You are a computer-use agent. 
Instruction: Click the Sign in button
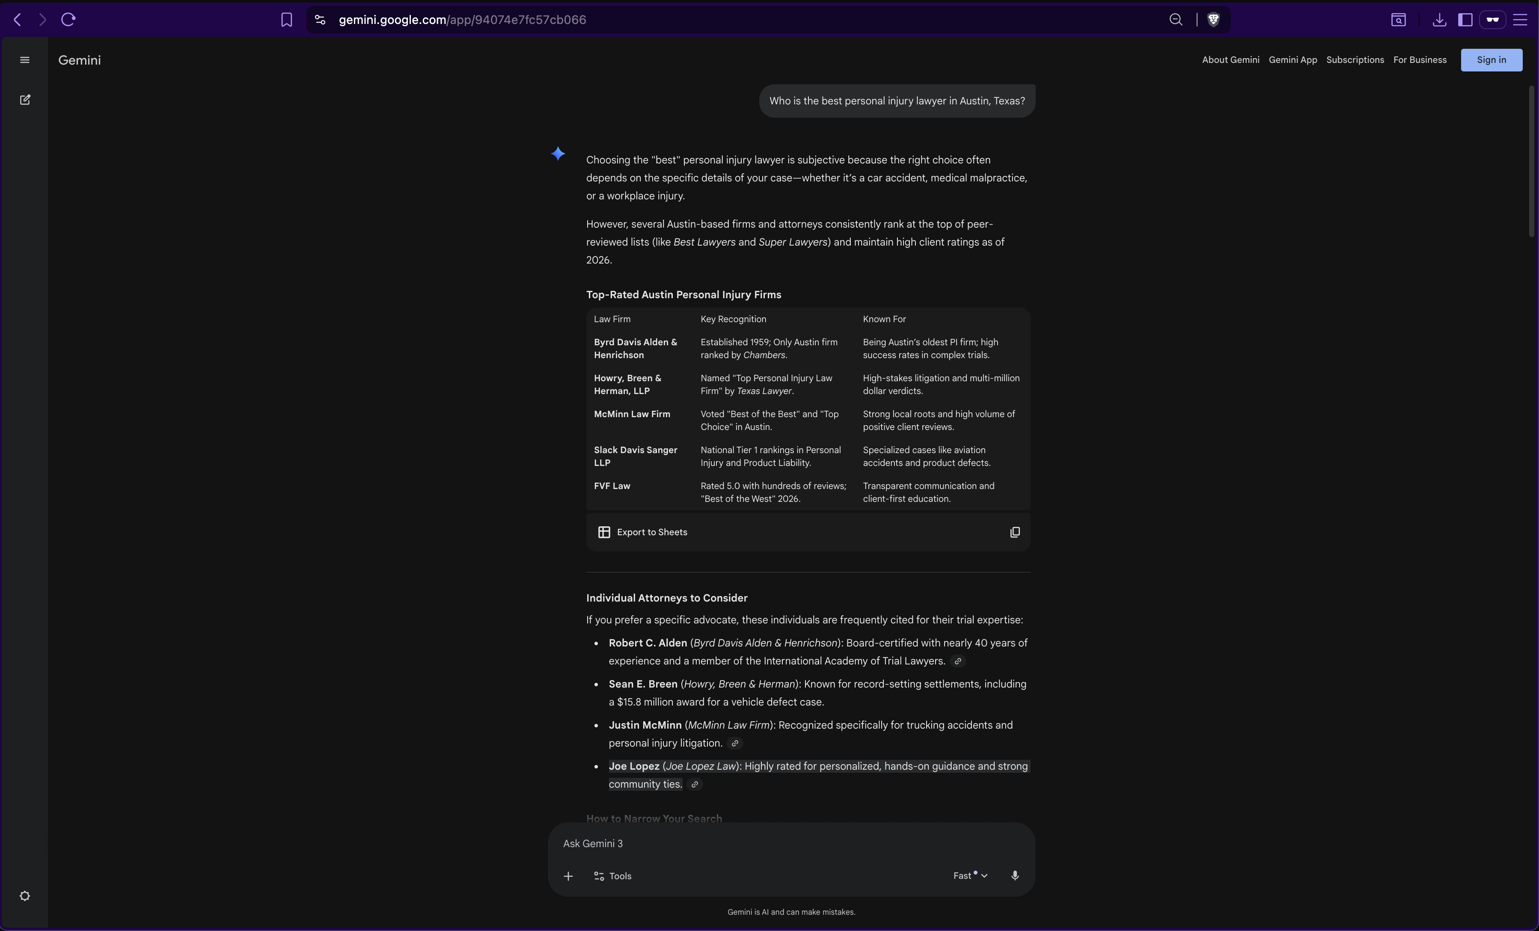point(1491,60)
